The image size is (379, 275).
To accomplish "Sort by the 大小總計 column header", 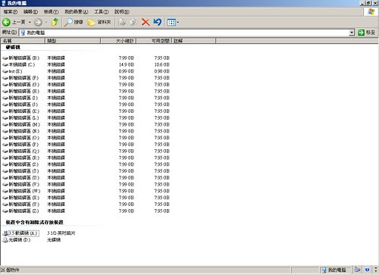I will pos(118,41).
